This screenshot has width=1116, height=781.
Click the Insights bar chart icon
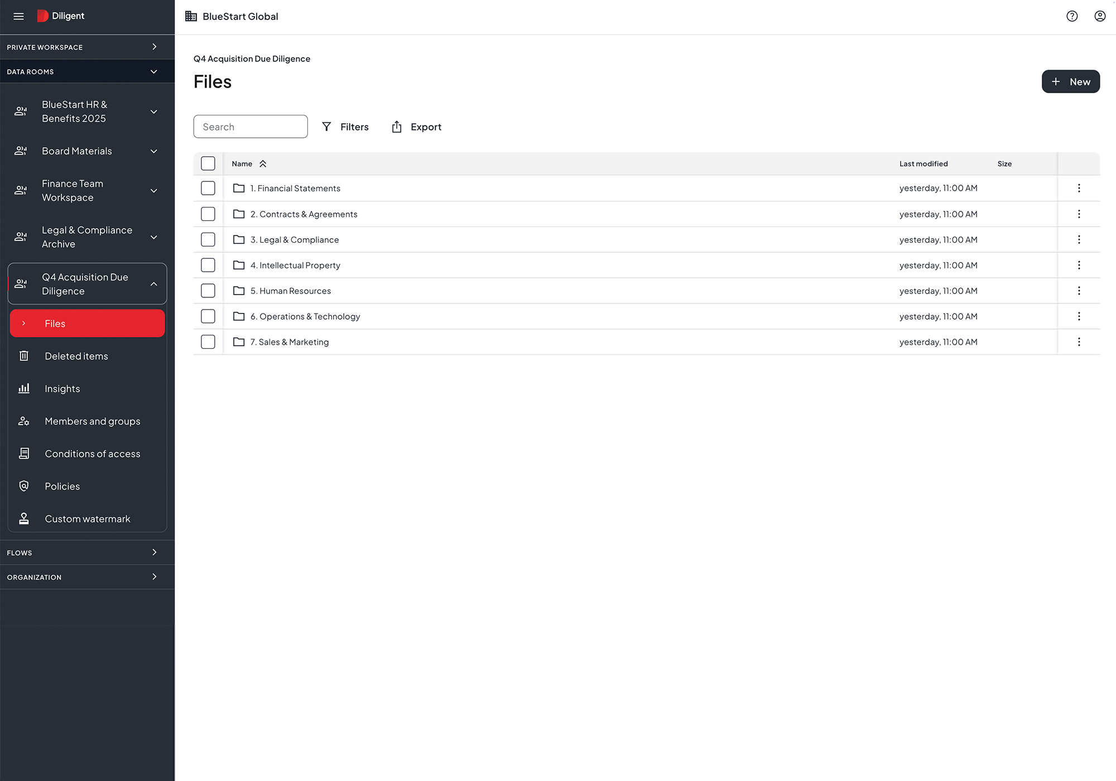click(x=24, y=388)
